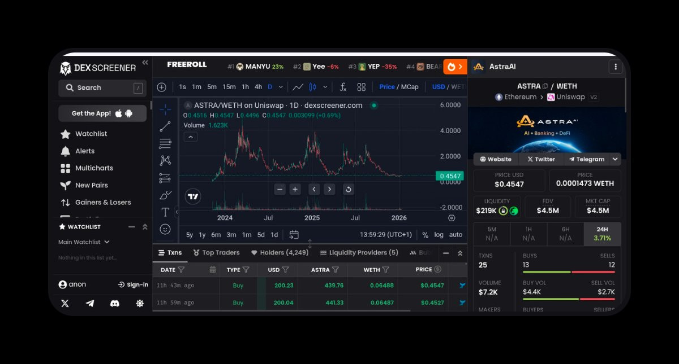Zoom out the chart with minus button
The height and width of the screenshot is (364, 679).
click(280, 190)
